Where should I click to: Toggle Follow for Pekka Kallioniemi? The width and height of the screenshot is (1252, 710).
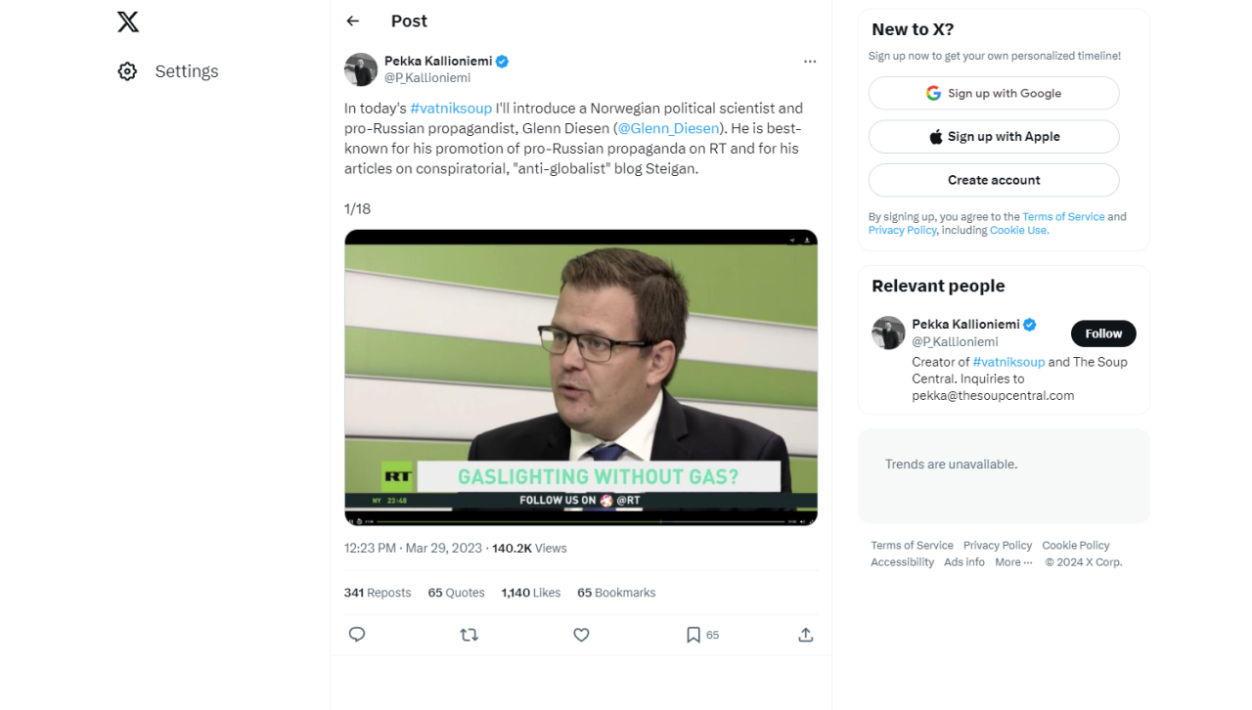click(1103, 333)
